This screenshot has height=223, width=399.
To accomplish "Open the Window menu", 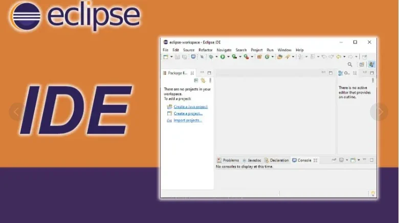I will point(284,50).
